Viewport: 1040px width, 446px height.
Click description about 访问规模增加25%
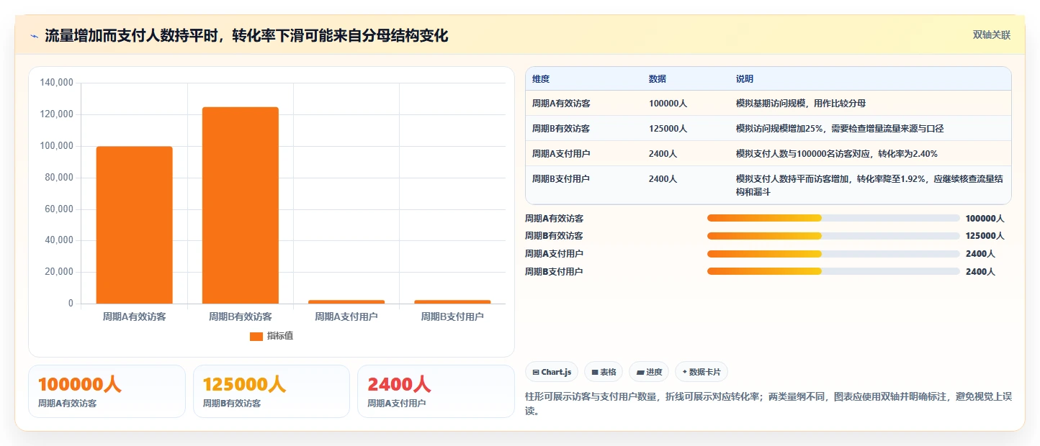point(840,129)
